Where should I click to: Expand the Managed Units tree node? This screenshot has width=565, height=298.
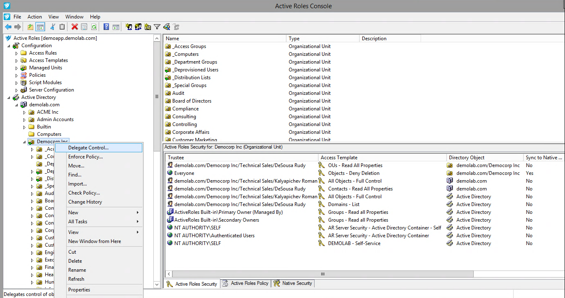point(16,68)
